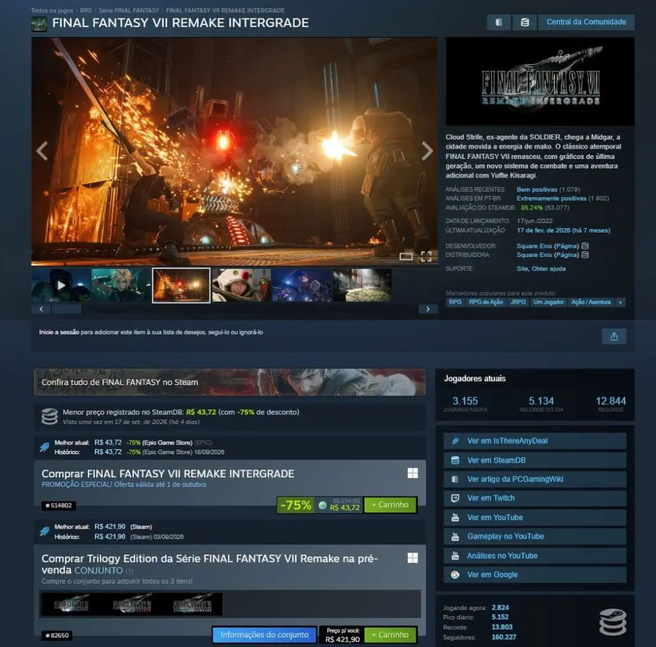Toggle fullscreen screenshot icon

point(426,256)
